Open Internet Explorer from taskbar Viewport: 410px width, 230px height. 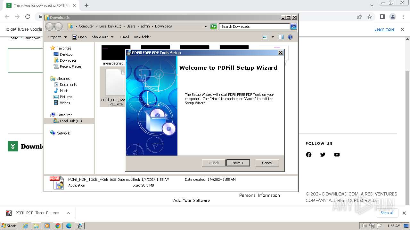25,226
